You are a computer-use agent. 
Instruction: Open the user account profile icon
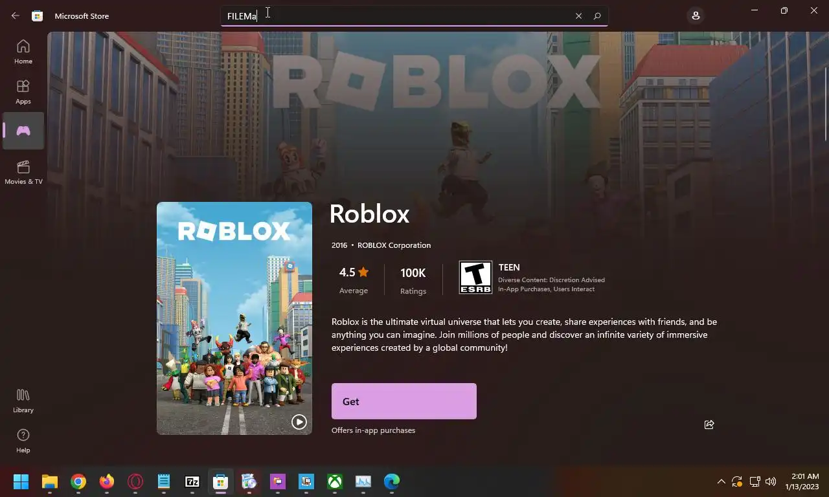tap(696, 16)
